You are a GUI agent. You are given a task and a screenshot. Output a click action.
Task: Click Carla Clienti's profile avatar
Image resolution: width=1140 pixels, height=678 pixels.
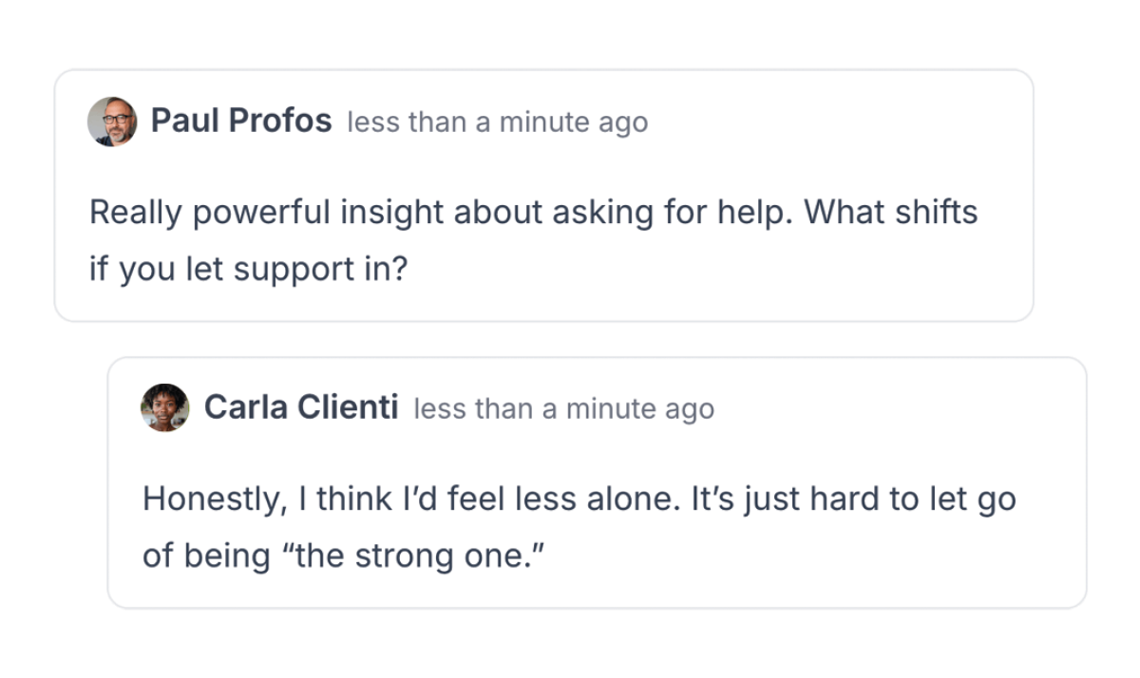[165, 408]
